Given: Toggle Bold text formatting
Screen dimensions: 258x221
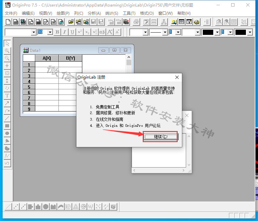Looking at the screenshot, I should [57, 32].
